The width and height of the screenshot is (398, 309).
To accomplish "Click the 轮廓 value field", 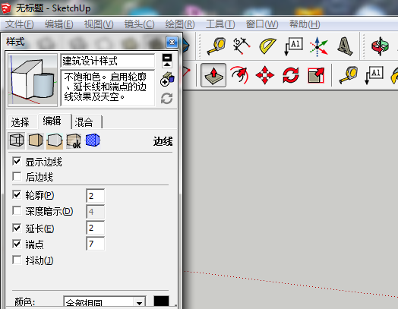I will click(96, 196).
